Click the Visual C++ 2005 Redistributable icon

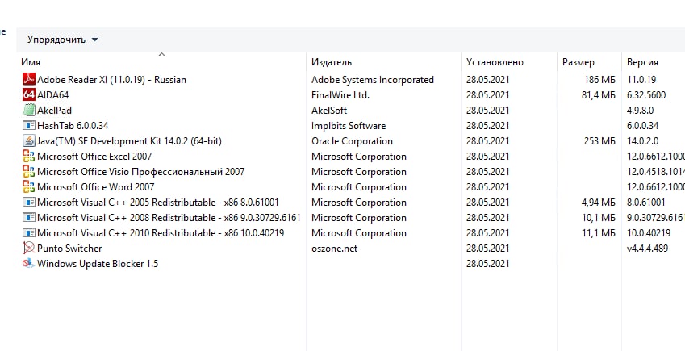pos(28,202)
